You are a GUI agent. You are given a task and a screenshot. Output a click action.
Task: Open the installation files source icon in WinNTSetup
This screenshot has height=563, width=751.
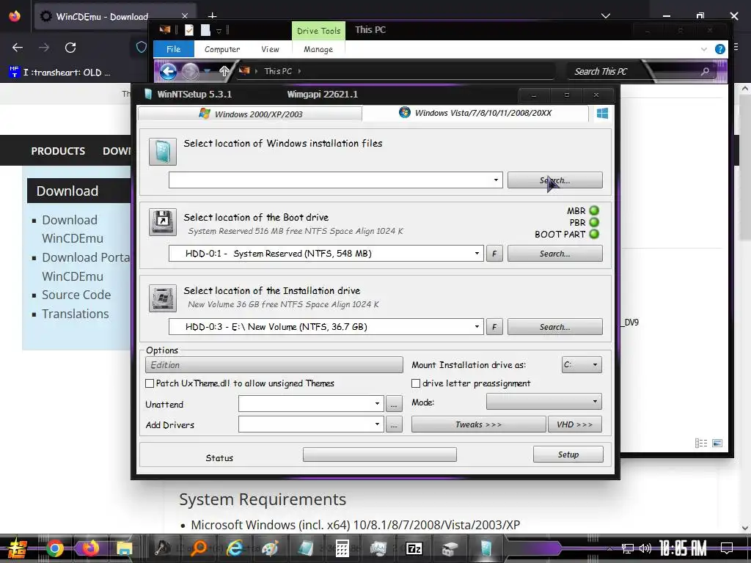pos(162,151)
